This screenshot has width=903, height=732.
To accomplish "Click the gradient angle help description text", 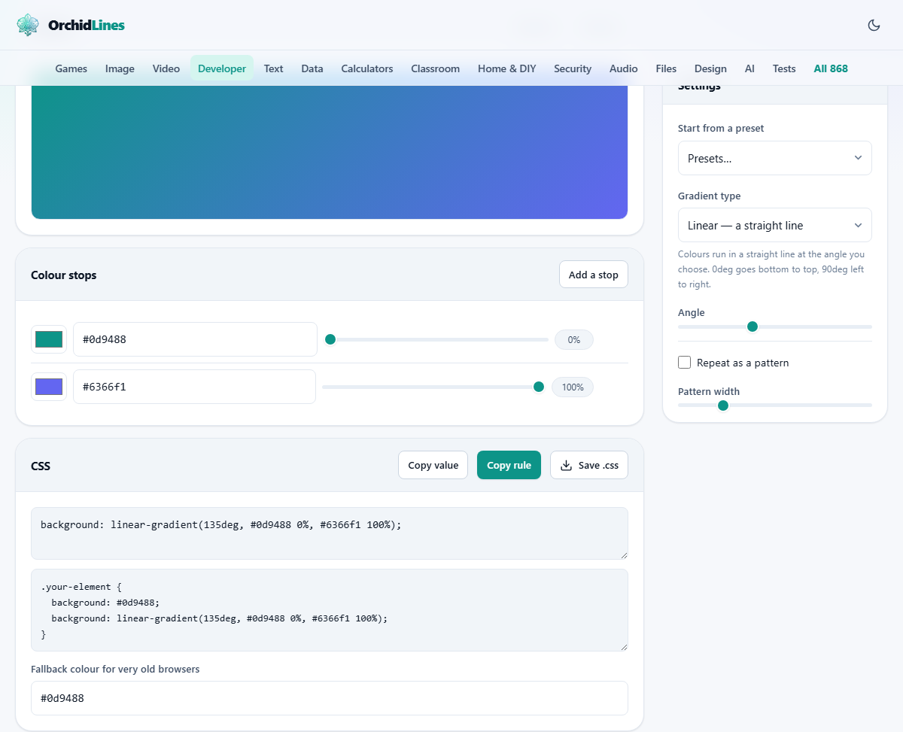I will [772, 269].
